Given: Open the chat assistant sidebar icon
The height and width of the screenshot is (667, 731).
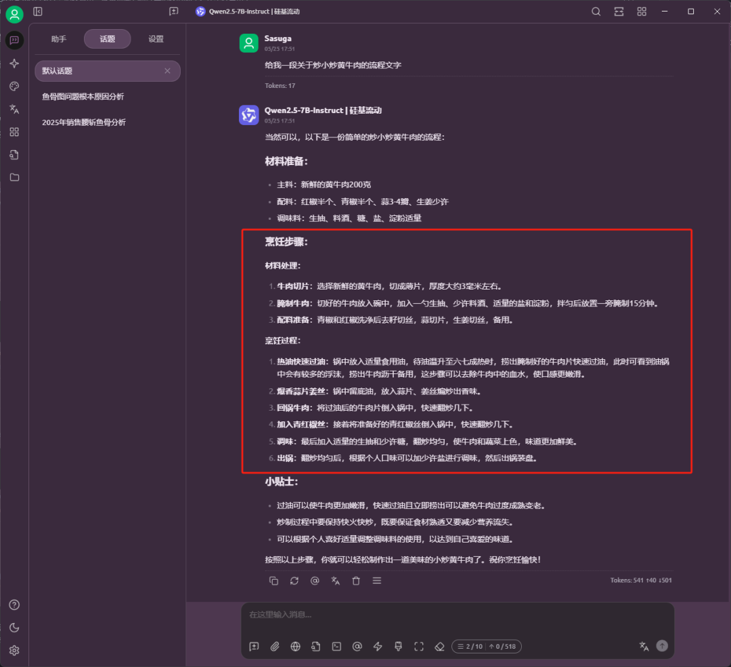Looking at the screenshot, I should (14, 41).
